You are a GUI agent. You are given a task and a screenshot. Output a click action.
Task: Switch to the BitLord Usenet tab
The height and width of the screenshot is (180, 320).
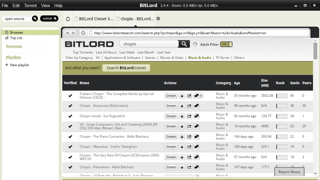pos(94,19)
